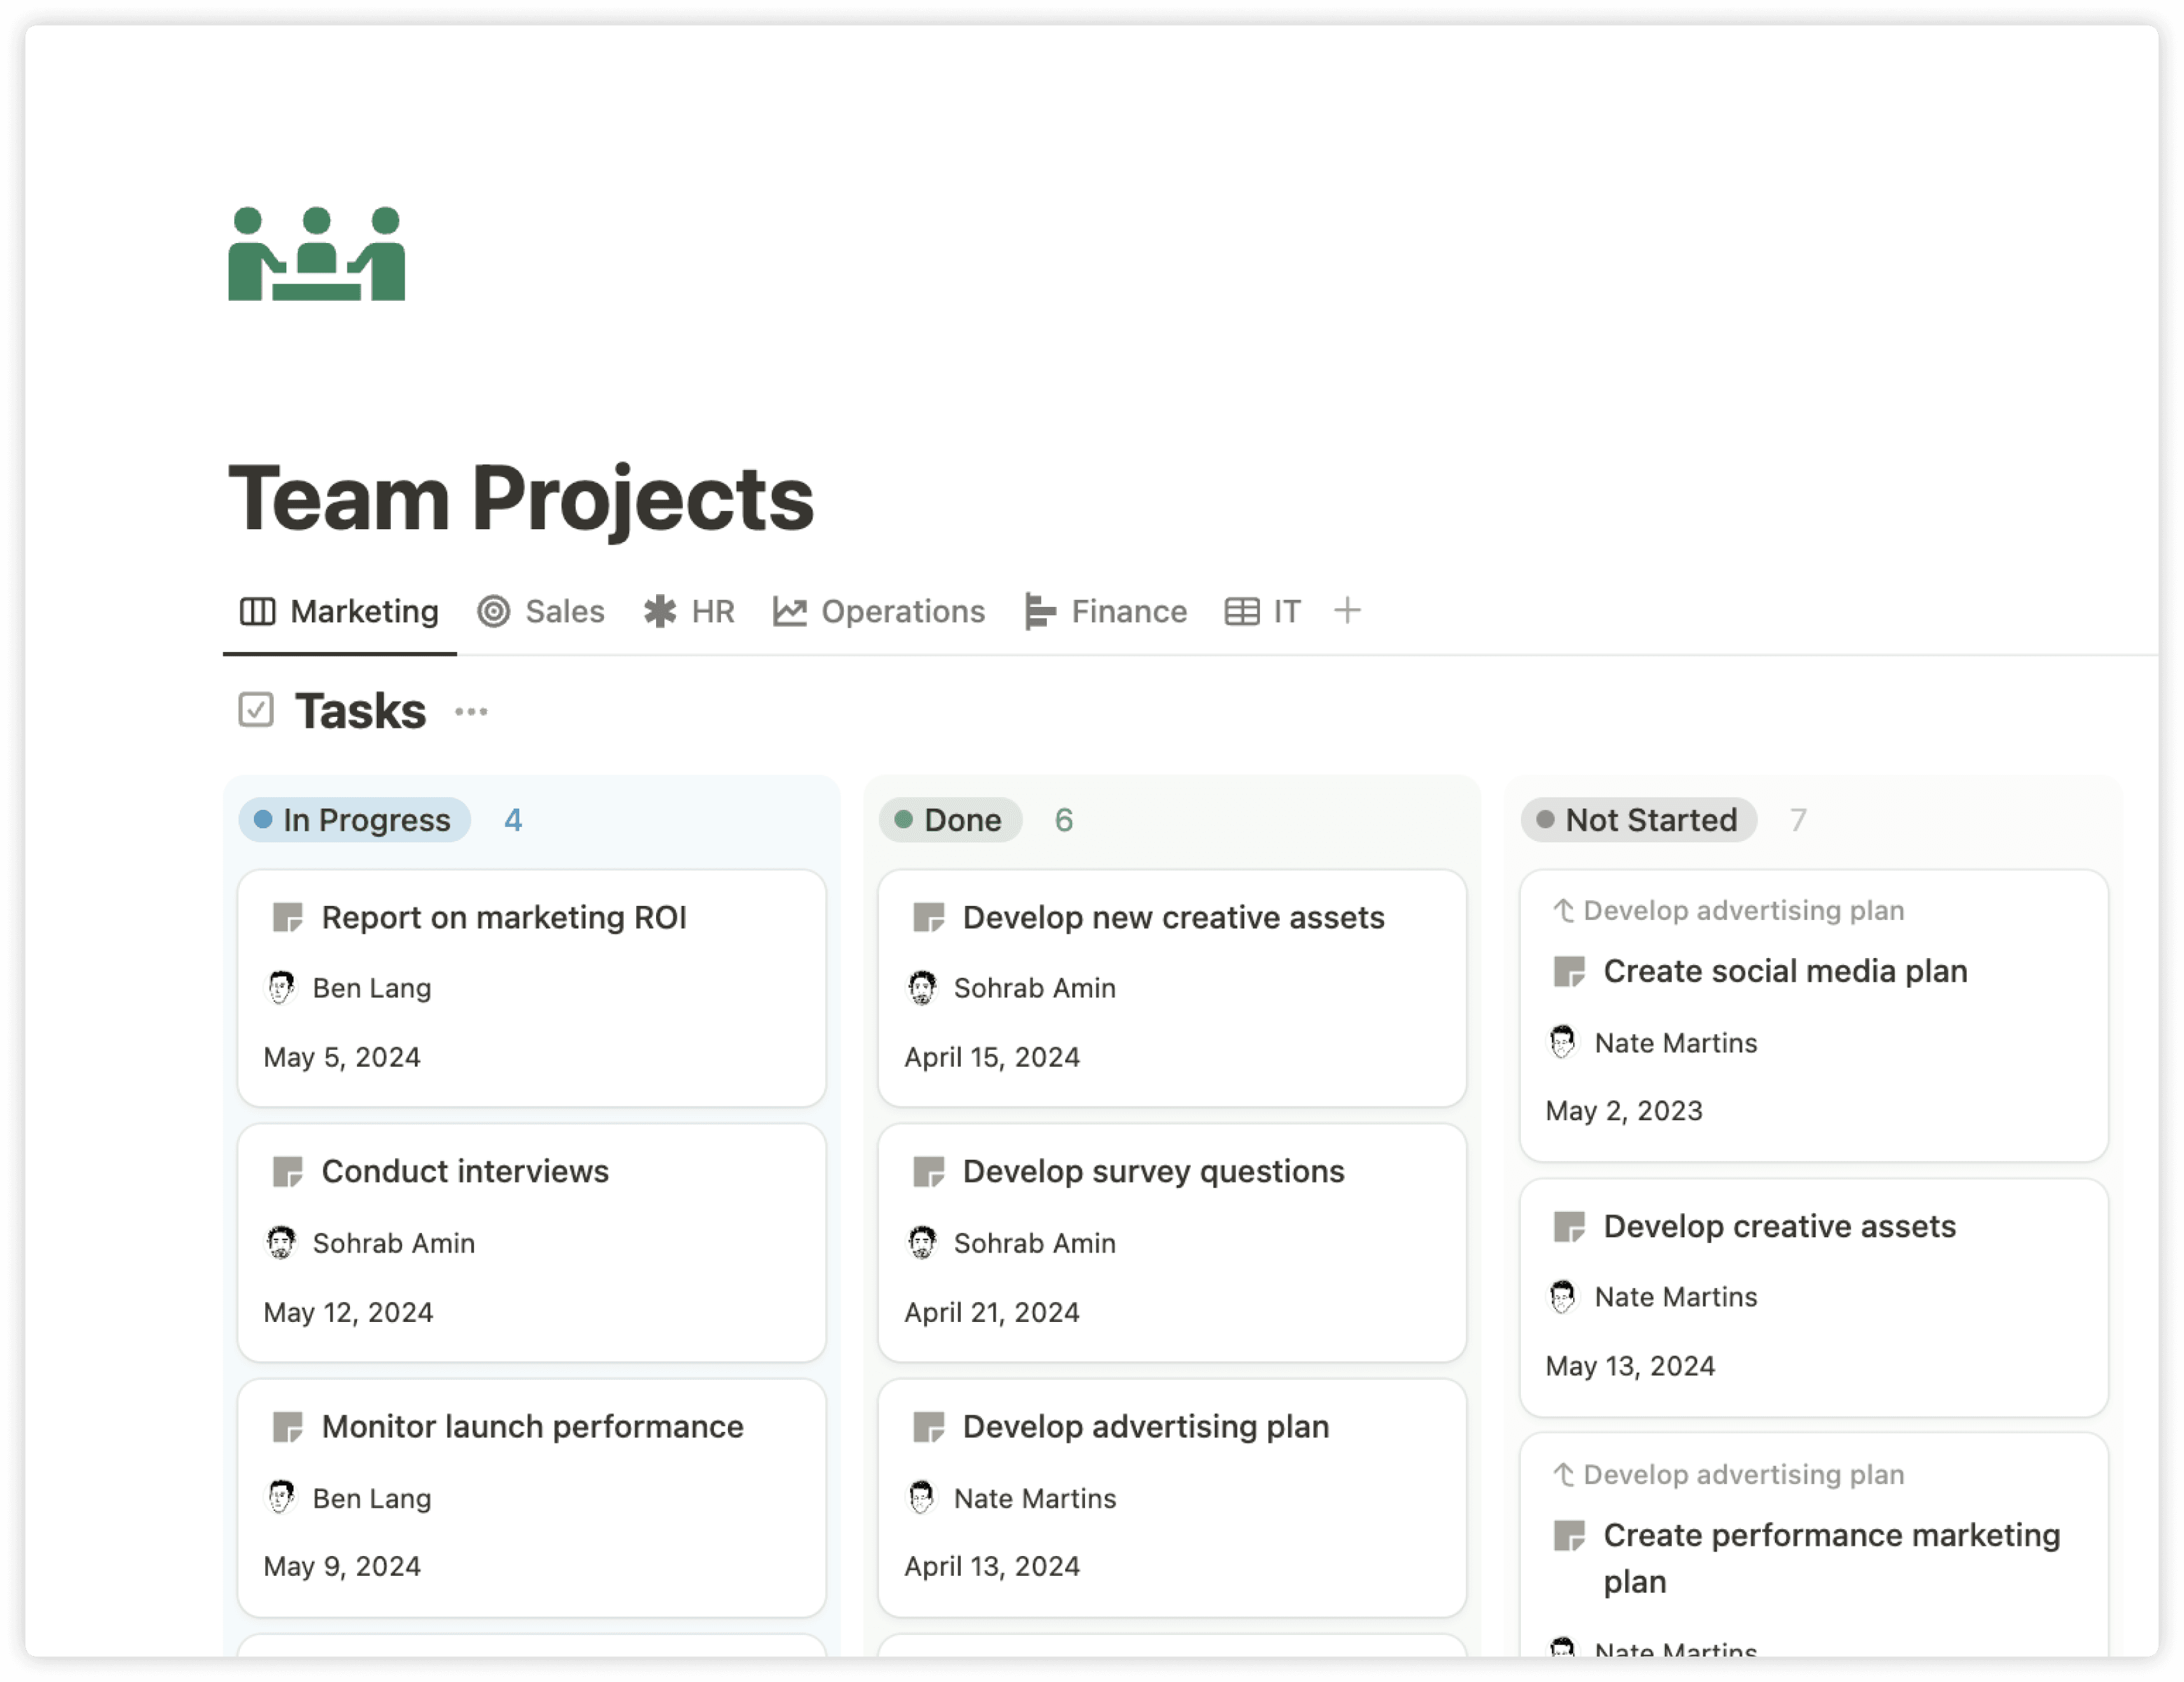2184x1682 pixels.
Task: Click the chart icon beside Operations
Action: pos(790,611)
